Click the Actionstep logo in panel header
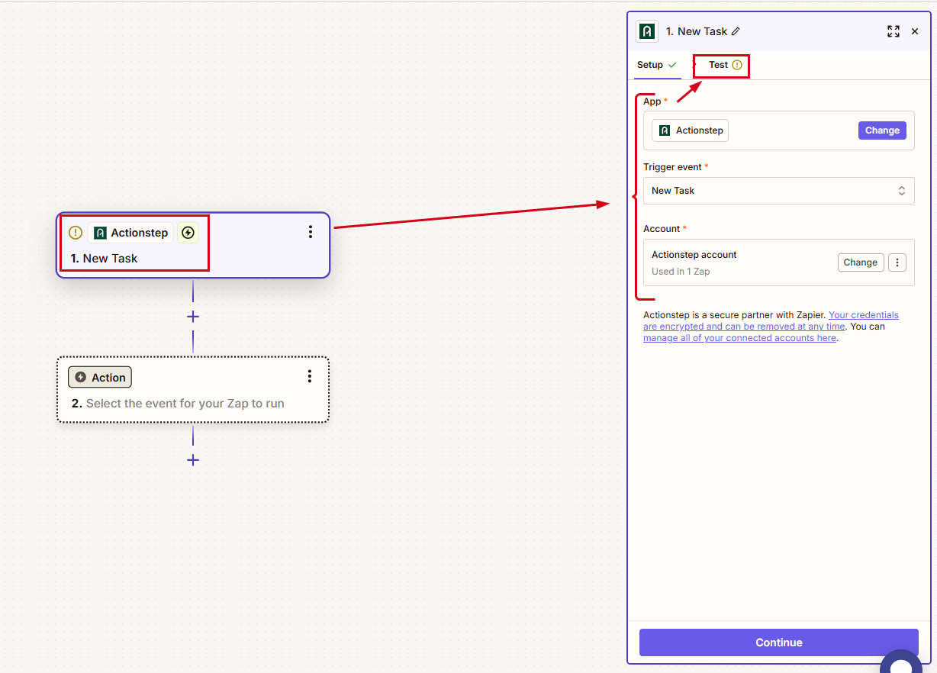The width and height of the screenshot is (937, 673). 647,31
